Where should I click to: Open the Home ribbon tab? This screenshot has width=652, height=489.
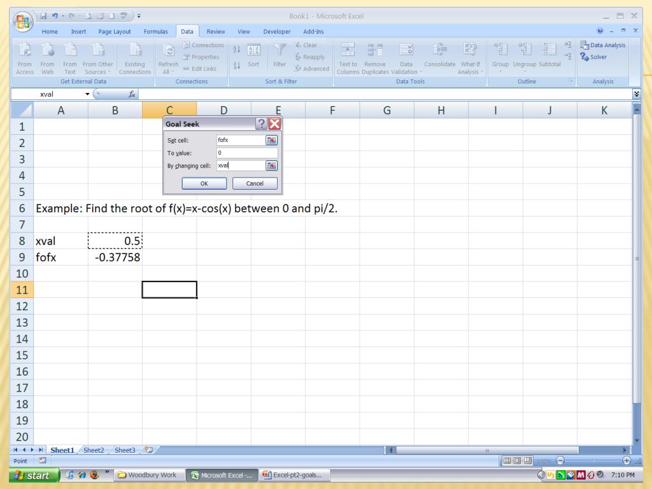click(x=50, y=32)
